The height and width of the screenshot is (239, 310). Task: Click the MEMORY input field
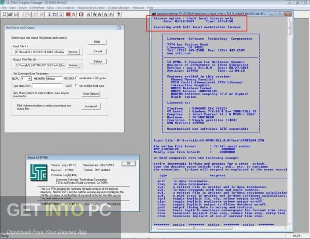click(54, 79)
